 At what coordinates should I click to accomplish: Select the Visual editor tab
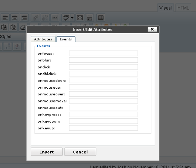[165, 8]
